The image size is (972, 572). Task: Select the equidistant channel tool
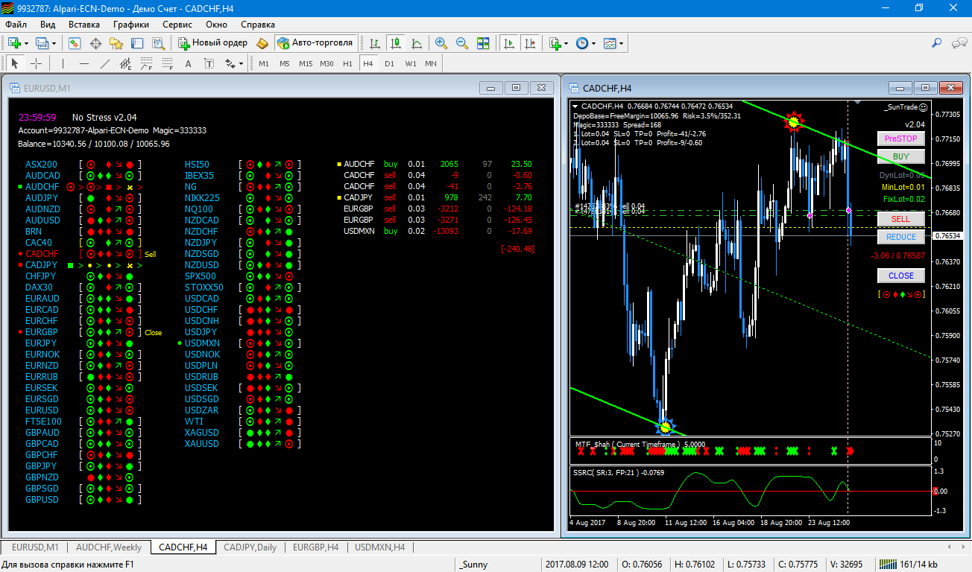point(126,63)
